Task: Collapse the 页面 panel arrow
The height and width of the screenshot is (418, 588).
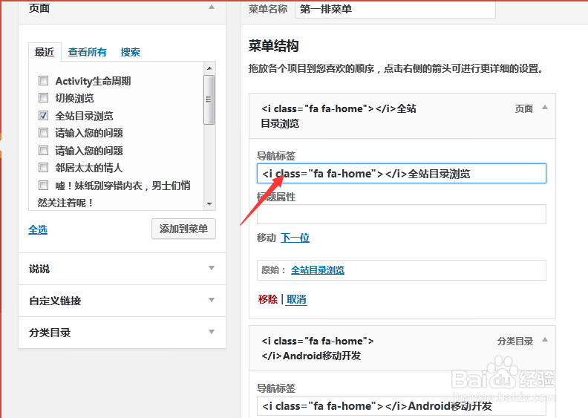Action: (212, 7)
